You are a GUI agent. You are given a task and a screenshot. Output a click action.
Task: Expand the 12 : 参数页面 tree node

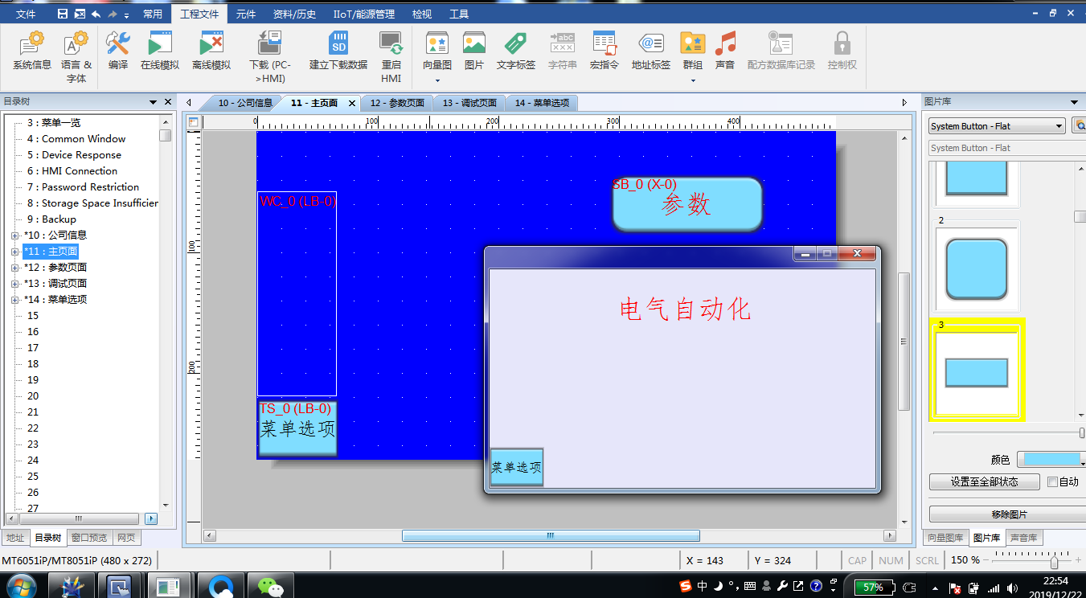point(14,268)
